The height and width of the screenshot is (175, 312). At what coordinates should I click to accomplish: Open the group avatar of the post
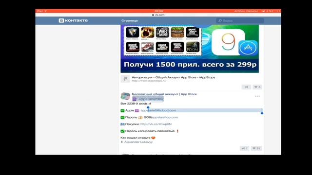(125, 96)
